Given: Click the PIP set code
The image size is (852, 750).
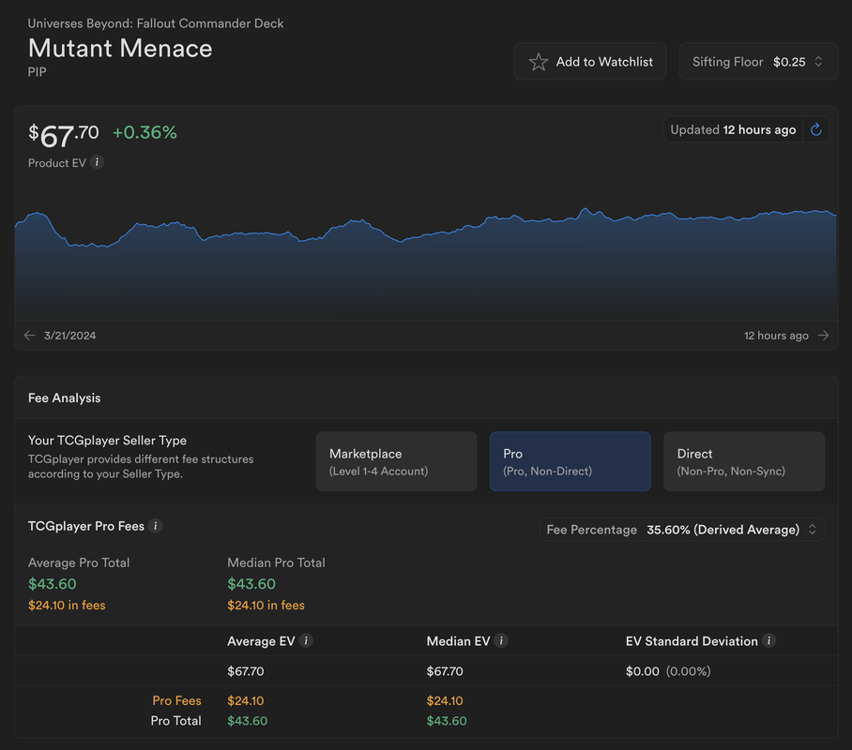Looking at the screenshot, I should (37, 72).
